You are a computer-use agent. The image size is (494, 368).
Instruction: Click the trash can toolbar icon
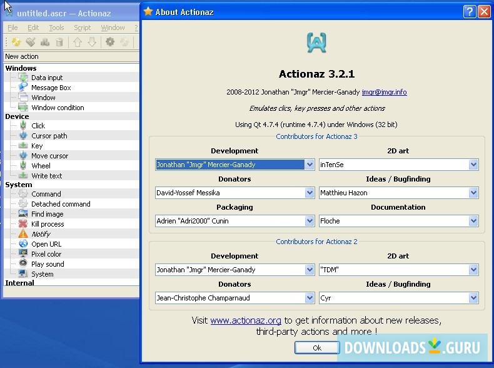59,42
